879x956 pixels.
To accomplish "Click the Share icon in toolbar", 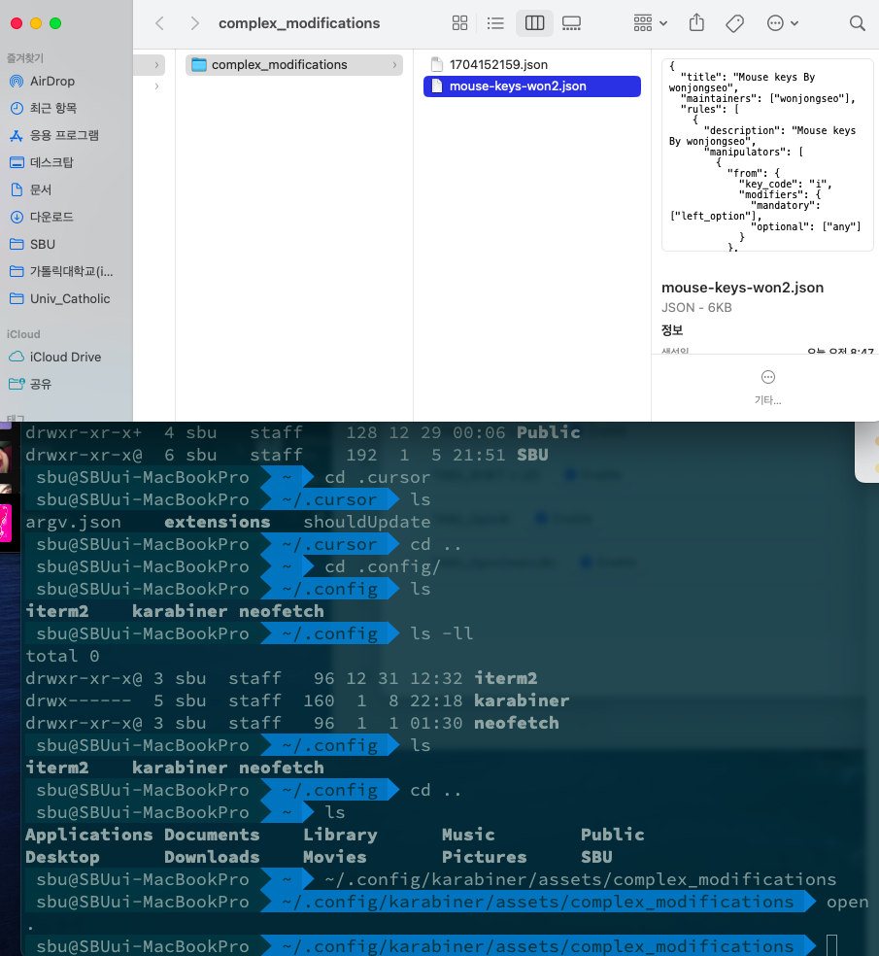I will coord(696,23).
